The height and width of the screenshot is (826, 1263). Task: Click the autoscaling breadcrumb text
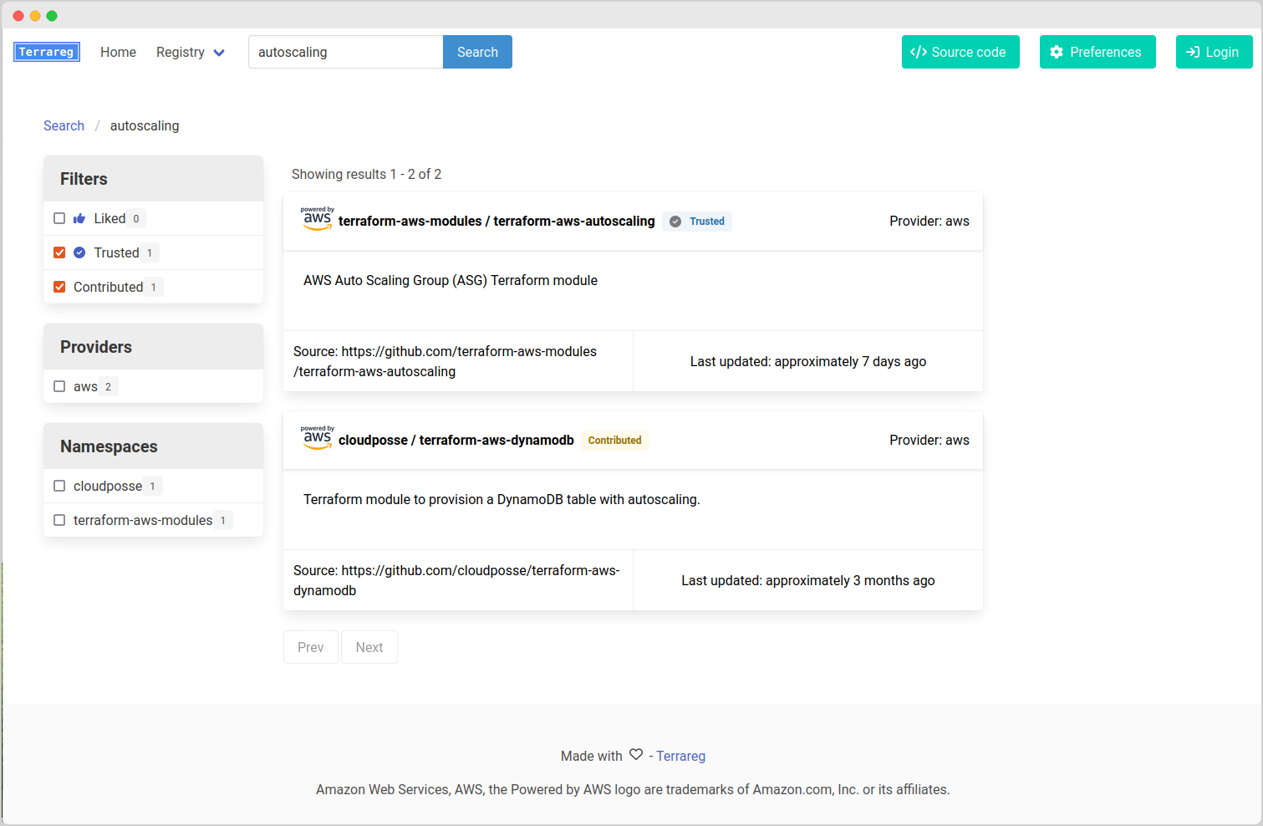pos(145,125)
